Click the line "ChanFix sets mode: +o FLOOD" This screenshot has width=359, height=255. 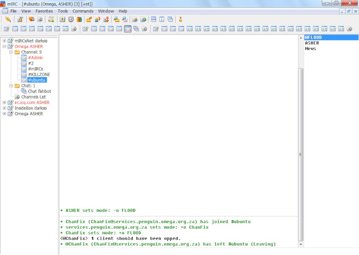coord(101,233)
